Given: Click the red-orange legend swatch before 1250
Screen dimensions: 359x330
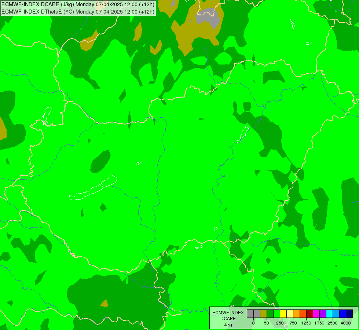Looking at the screenshot, I should (x=303, y=314).
